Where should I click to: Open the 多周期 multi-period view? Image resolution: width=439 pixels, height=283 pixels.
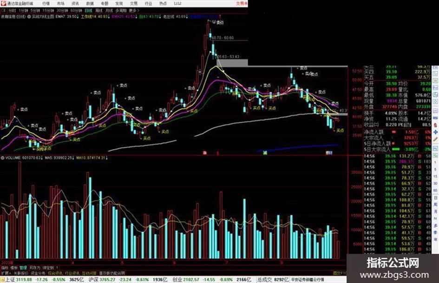pyautogui.click(x=121, y=11)
